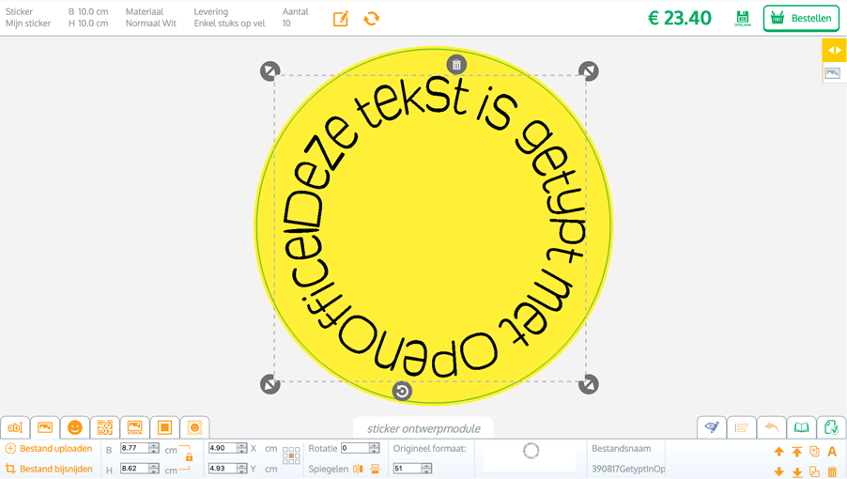Bring layer to front arrow

pos(797,452)
